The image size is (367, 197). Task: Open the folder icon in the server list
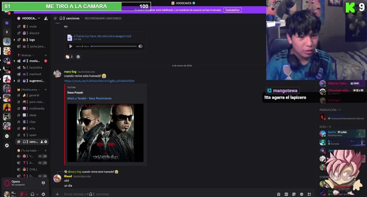tap(7, 23)
